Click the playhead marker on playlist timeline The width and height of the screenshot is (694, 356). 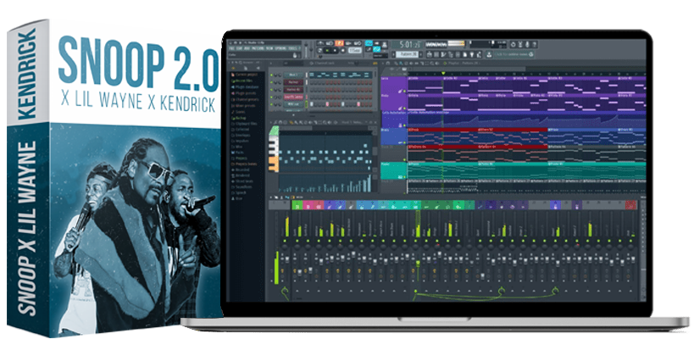click(443, 72)
